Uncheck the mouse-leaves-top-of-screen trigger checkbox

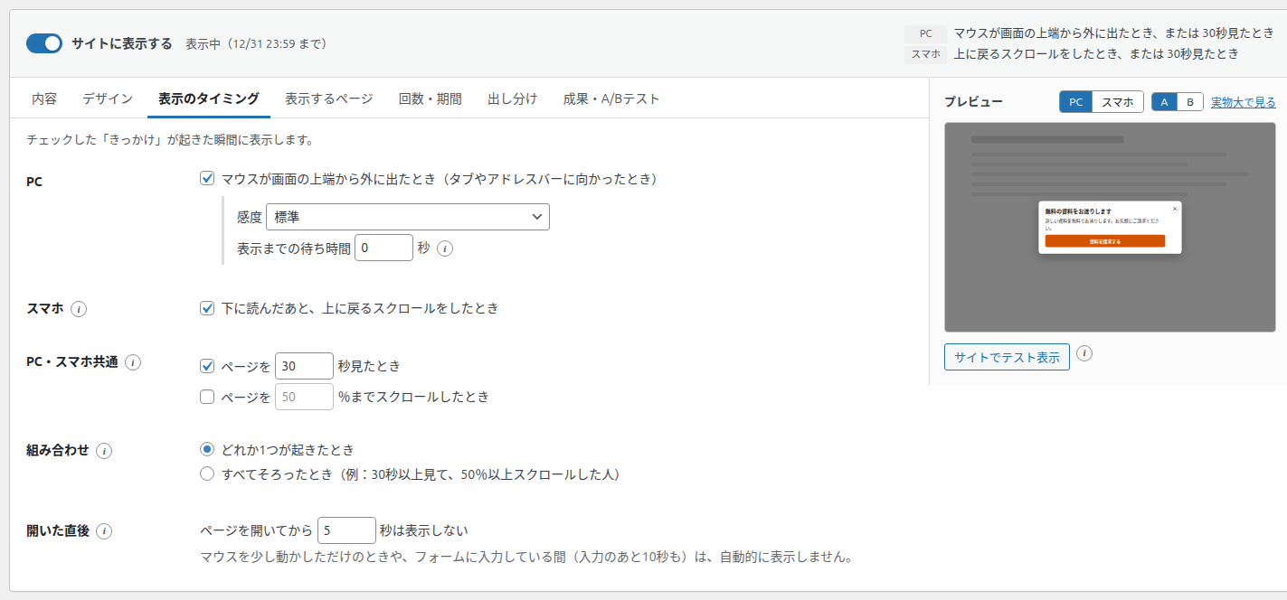point(207,179)
